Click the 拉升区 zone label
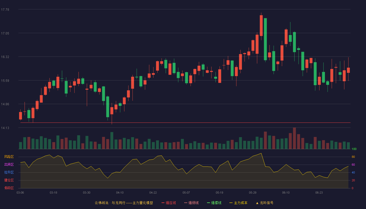 [9, 172]
